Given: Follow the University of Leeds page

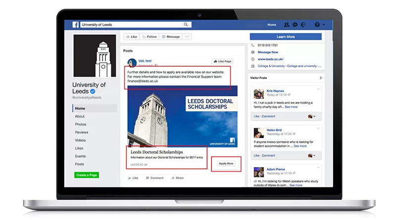Looking at the screenshot, I should [149, 37].
